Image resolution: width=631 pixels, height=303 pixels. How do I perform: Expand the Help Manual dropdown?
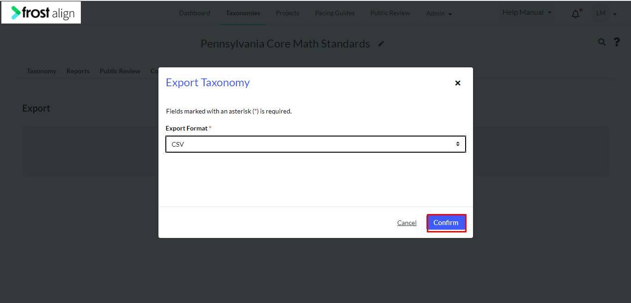[527, 12]
